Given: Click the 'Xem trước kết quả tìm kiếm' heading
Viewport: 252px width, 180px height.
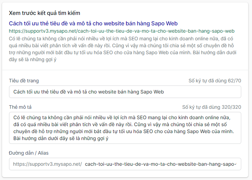Looking at the screenshot, I should (x=44, y=13).
